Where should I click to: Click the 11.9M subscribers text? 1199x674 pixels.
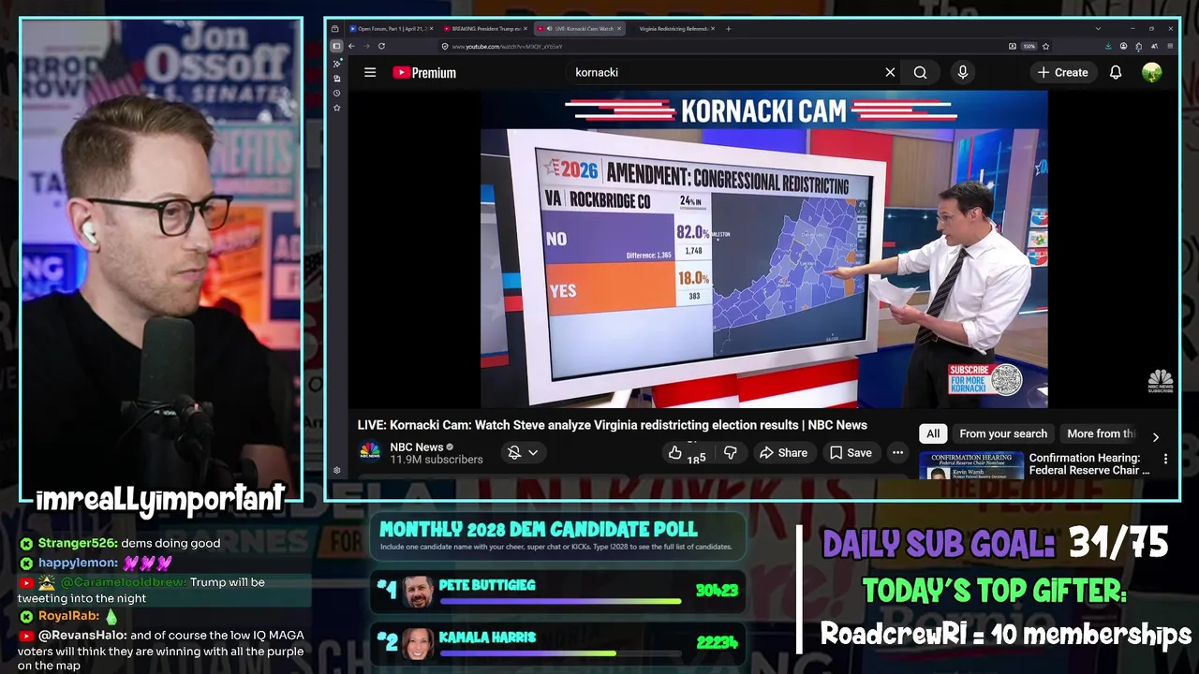437,460
